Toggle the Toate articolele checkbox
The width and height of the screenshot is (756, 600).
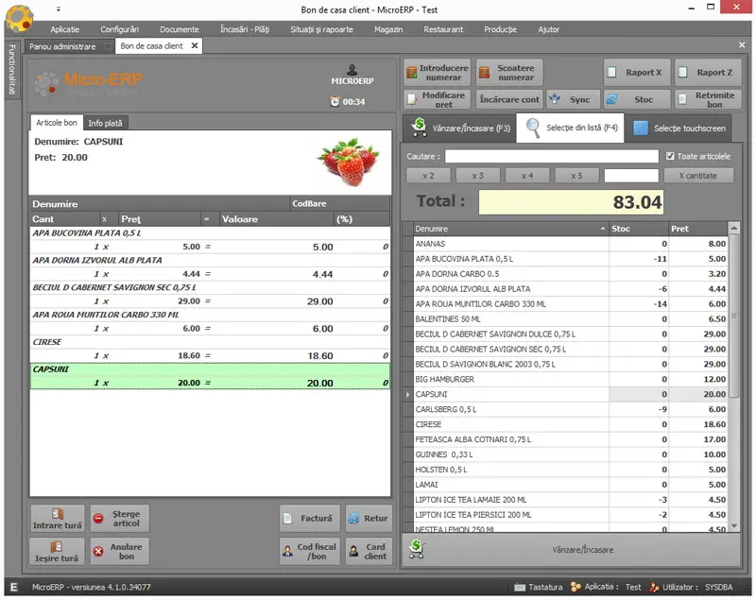click(670, 156)
